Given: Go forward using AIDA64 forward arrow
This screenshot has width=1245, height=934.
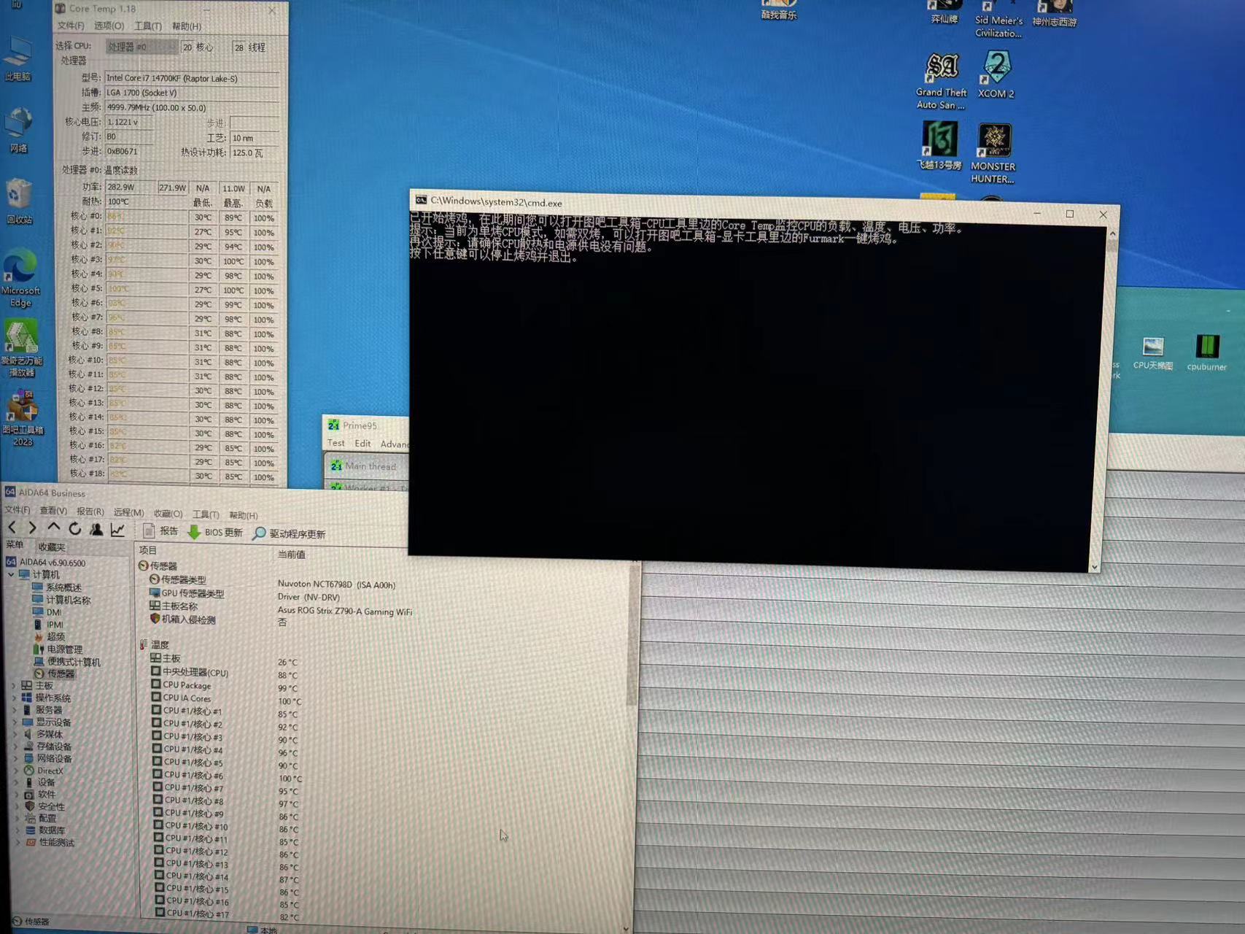Looking at the screenshot, I should (32, 528).
